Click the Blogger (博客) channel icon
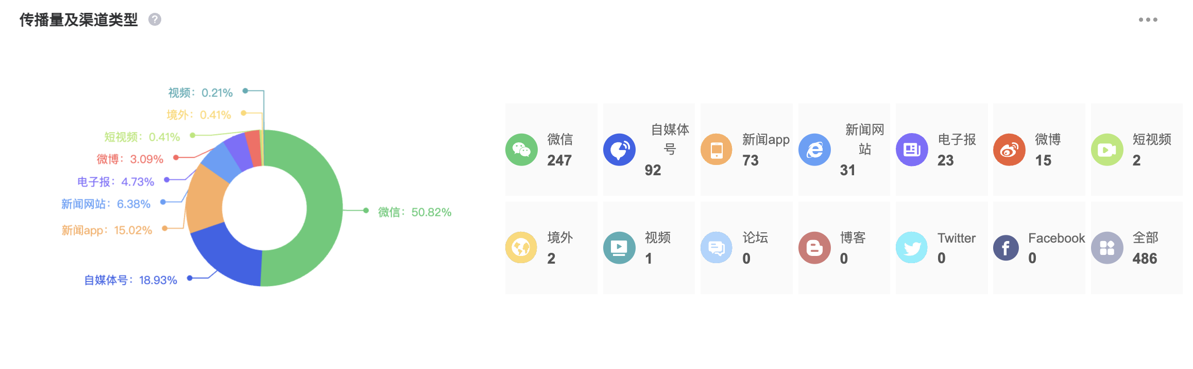Screen dimensions: 1193x369 pyautogui.click(x=814, y=247)
